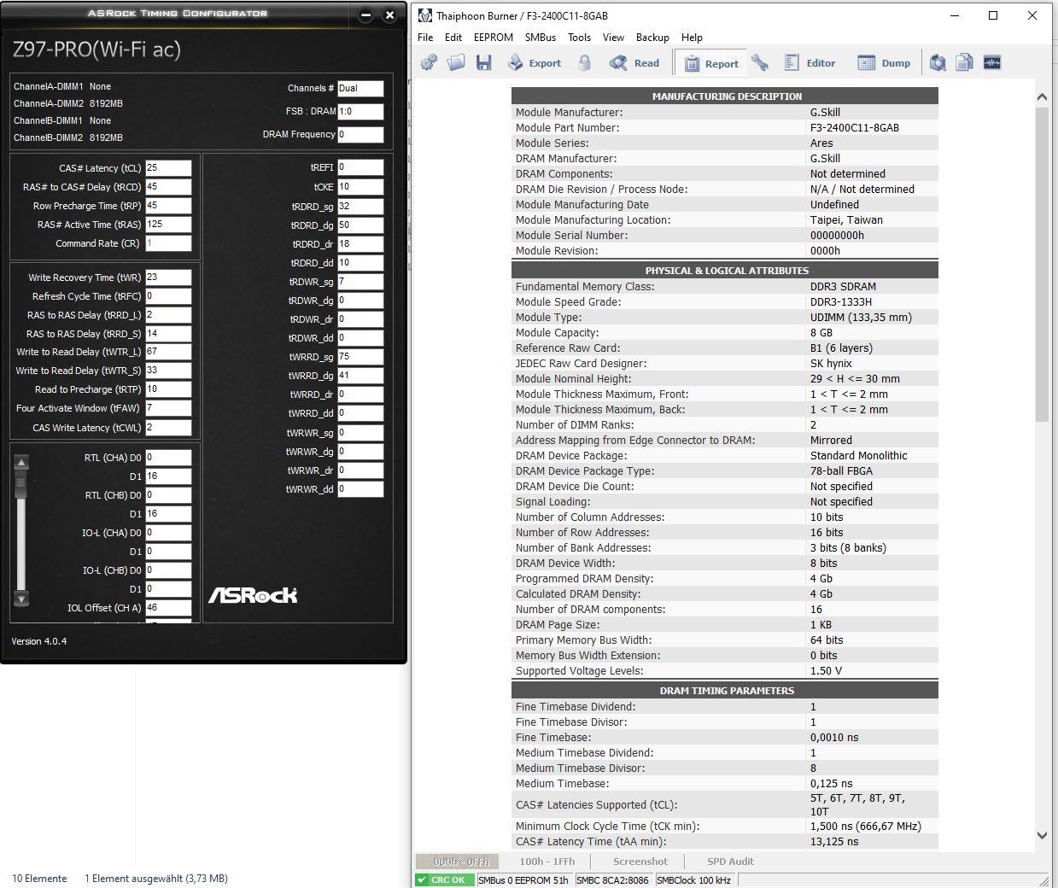Click the CRC OK status indicator
The height and width of the screenshot is (888, 1058).
(x=444, y=880)
